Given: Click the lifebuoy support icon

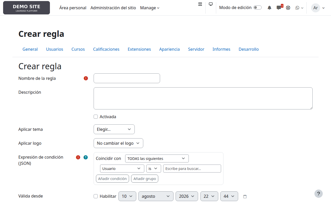Looking at the screenshot, I should [288, 8].
